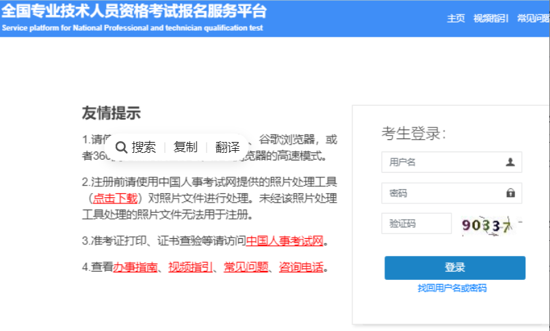
Task: Refresh the captcha verification image
Action: pos(491,225)
